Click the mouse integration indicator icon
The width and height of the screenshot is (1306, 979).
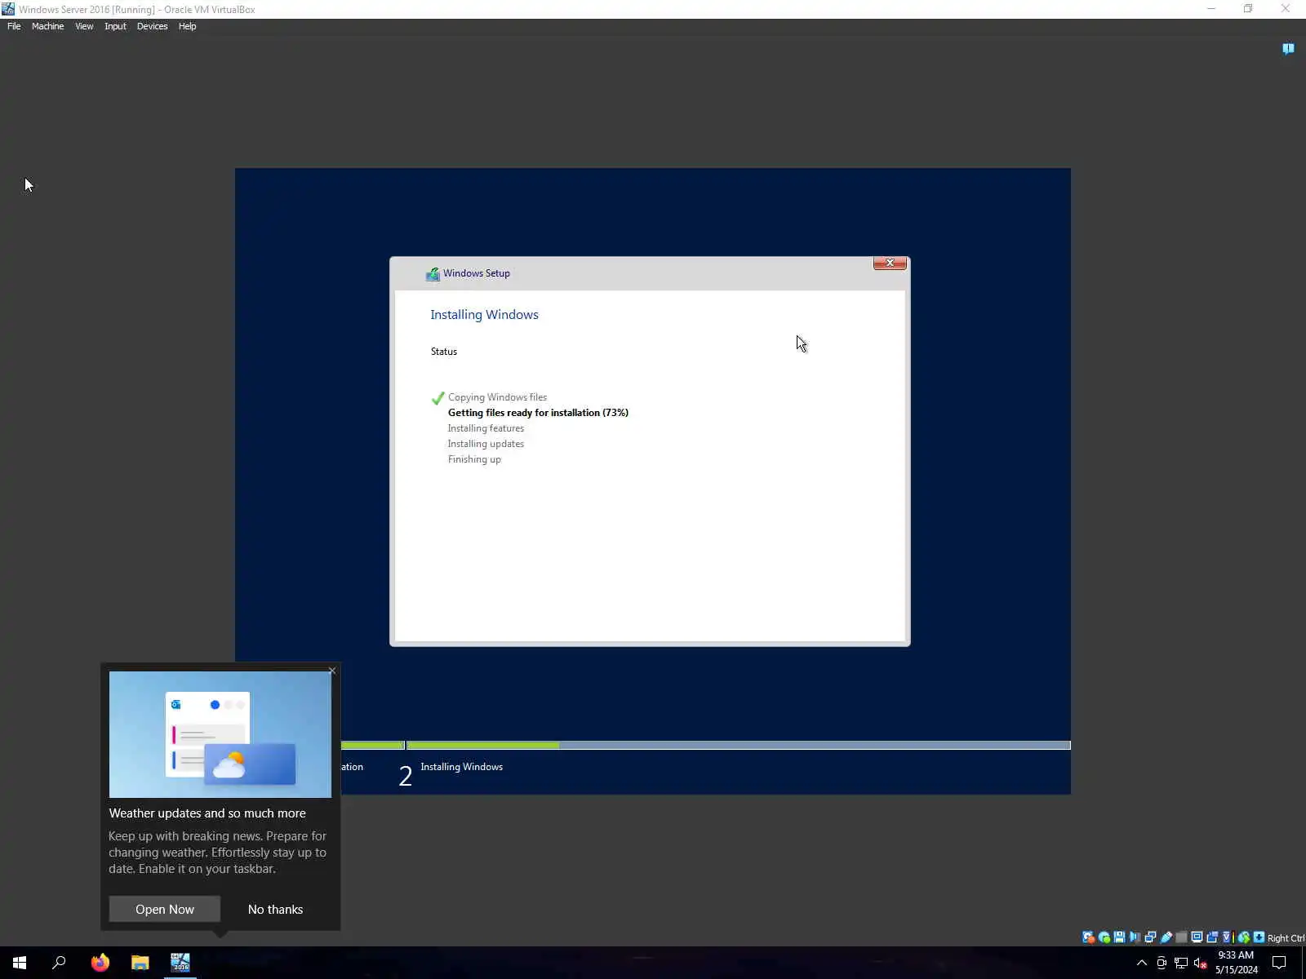1243,937
